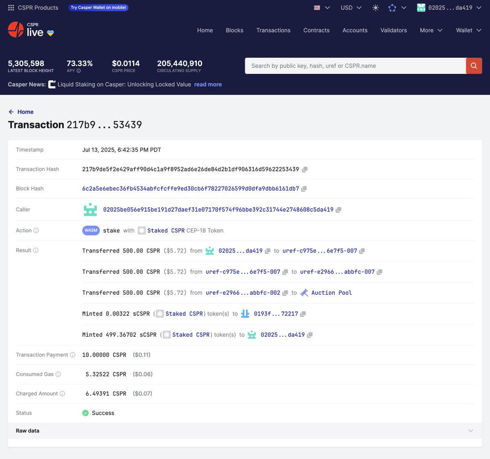490x459 pixels.
Task: Click the back arrow next to Home
Action: point(11,112)
